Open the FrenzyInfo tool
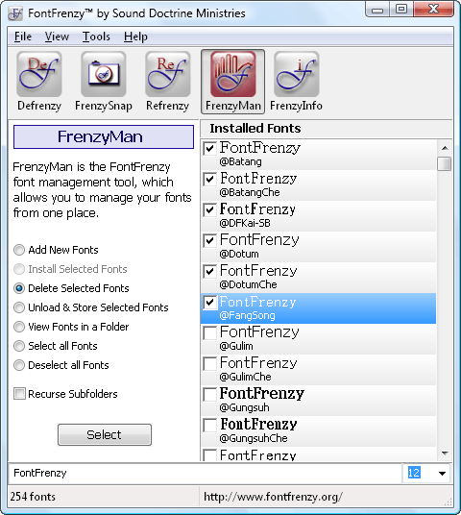Viewport: 461px width, 515px height. coord(296,82)
